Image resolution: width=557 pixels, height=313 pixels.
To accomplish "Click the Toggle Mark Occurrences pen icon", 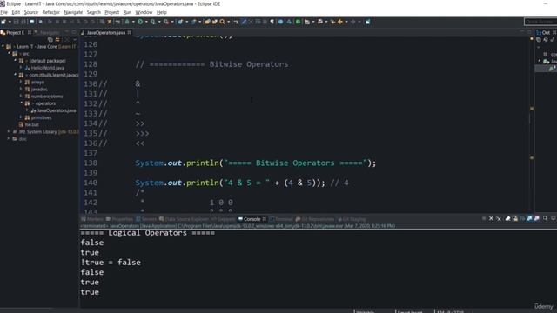I will pyautogui.click(x=244, y=22).
